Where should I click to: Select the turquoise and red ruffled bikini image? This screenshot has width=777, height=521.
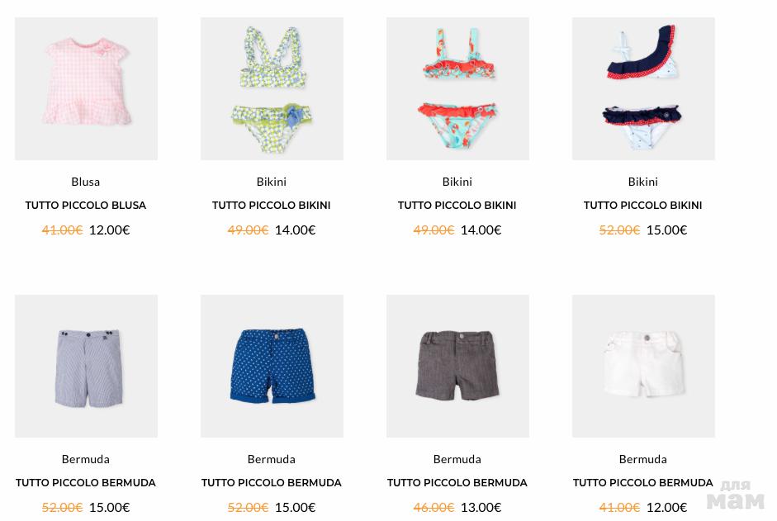pos(458,88)
